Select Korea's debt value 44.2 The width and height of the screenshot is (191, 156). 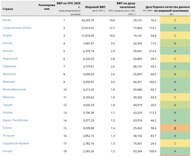[153, 120]
